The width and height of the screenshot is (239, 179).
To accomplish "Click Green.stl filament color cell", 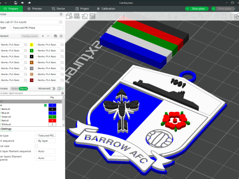I will [52, 117].
